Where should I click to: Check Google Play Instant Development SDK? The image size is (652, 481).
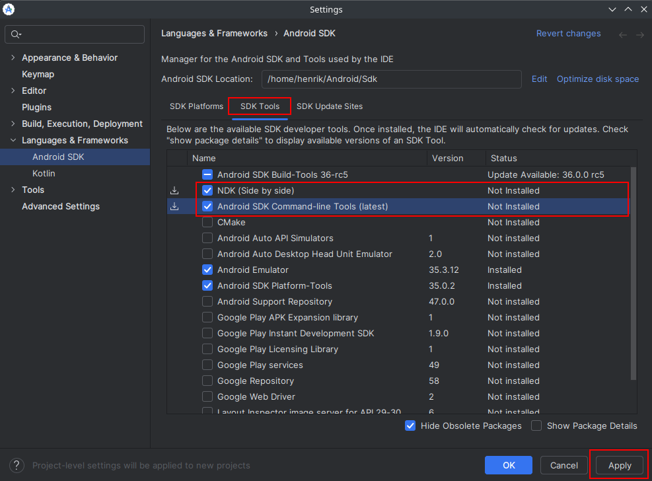[x=207, y=333]
